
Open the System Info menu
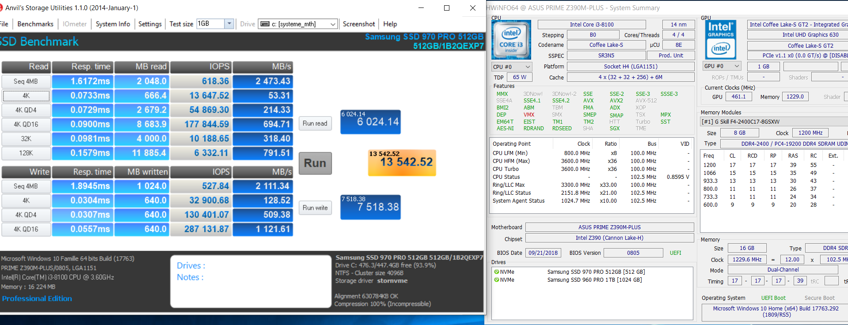[x=113, y=24]
